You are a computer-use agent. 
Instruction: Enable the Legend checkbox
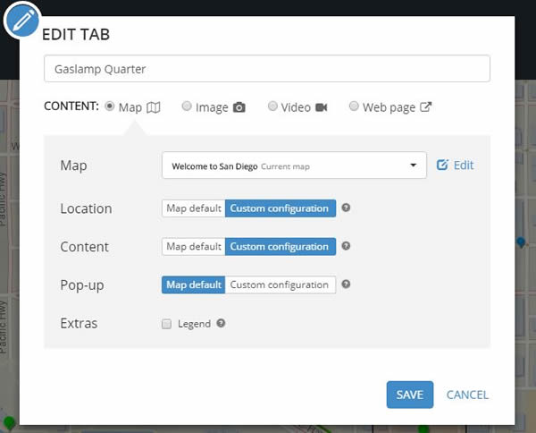click(x=166, y=325)
